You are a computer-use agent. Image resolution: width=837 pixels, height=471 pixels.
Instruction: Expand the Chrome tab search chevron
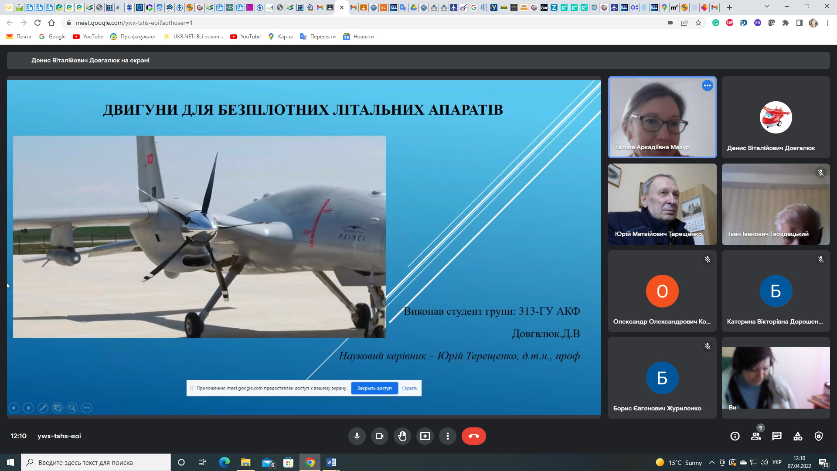pyautogui.click(x=766, y=7)
